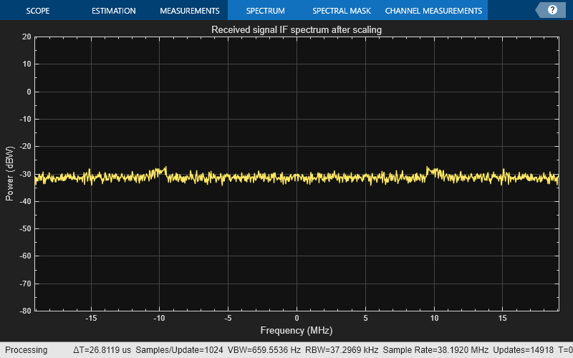Click the 'Frequency (MHz)' x-axis label
This screenshot has height=358, width=573.
pos(297,331)
